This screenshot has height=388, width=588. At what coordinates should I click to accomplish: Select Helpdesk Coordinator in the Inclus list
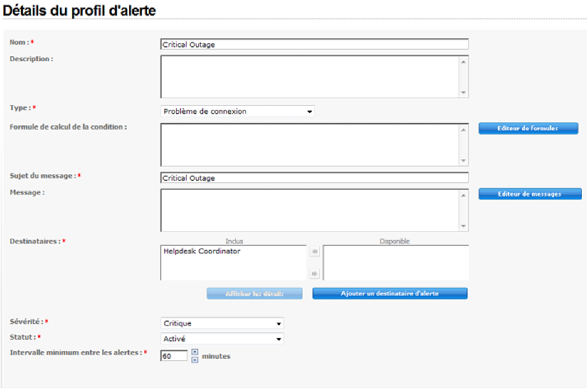[202, 251]
